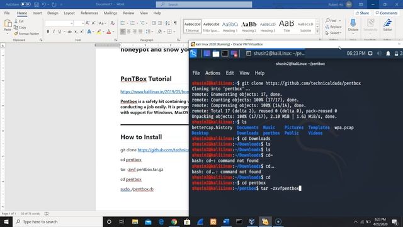The width and height of the screenshot is (403, 227).
Task: Open the Borders dropdown arrow
Action: 174,32
